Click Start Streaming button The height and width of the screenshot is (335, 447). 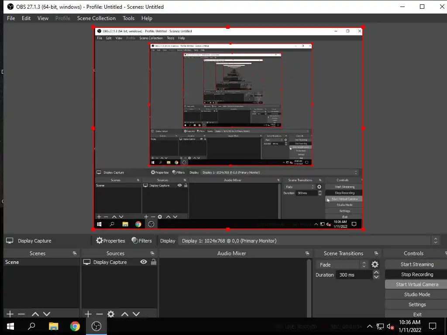point(417,264)
